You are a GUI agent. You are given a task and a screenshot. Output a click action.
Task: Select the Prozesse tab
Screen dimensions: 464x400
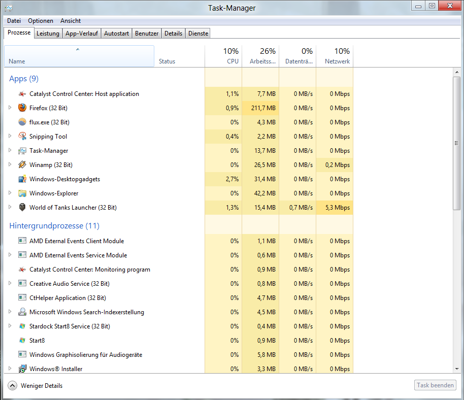click(19, 32)
